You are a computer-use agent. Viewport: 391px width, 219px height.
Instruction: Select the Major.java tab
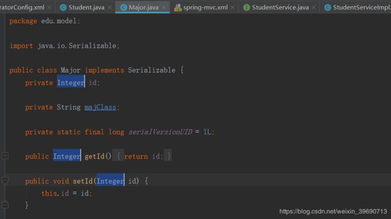click(x=143, y=7)
